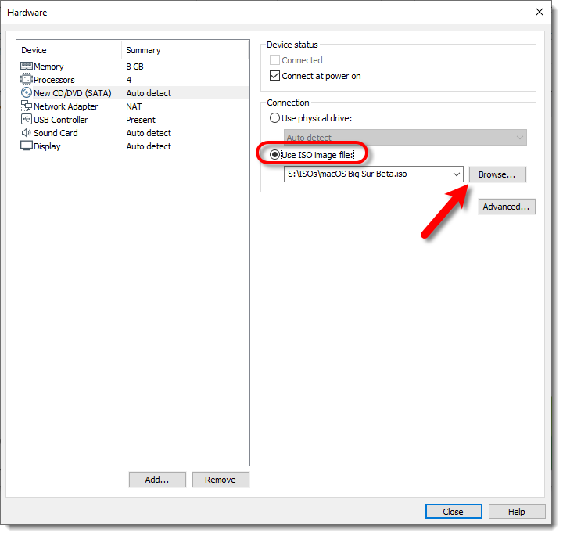Click the Help button

(x=517, y=512)
